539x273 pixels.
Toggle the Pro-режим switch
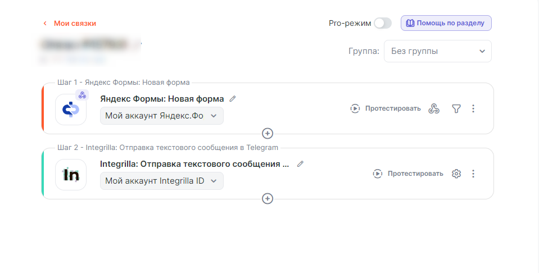[383, 23]
